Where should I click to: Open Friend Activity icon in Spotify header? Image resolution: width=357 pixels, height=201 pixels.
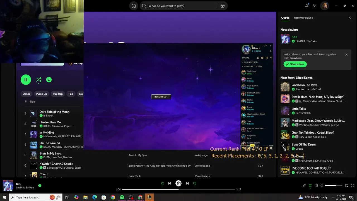point(314,6)
